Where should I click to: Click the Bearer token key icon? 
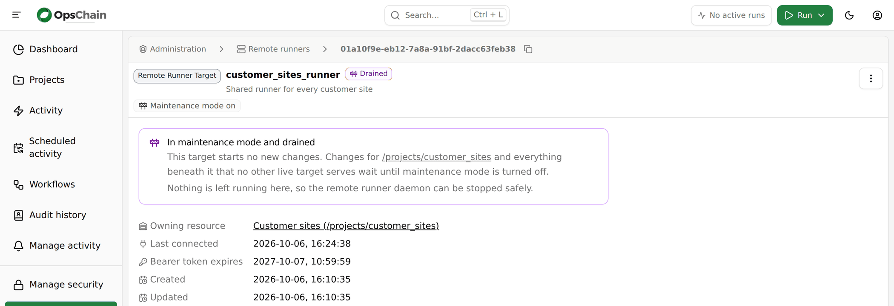(x=143, y=262)
